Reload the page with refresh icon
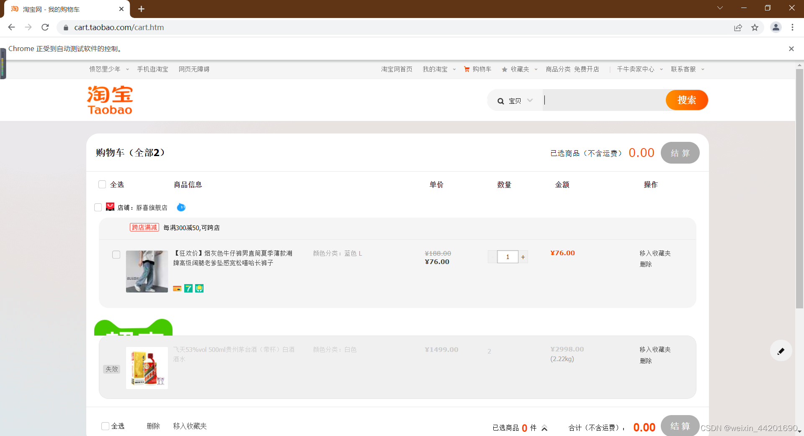The width and height of the screenshot is (804, 436). (45, 27)
